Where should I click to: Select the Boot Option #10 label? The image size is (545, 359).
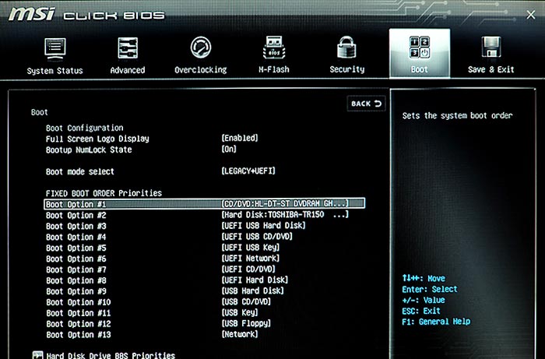78,302
